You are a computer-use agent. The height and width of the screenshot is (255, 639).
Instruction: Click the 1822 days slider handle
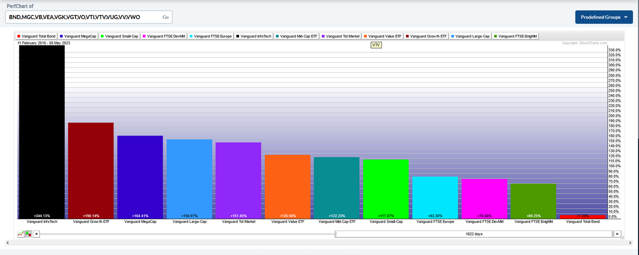pyautogui.click(x=474, y=234)
